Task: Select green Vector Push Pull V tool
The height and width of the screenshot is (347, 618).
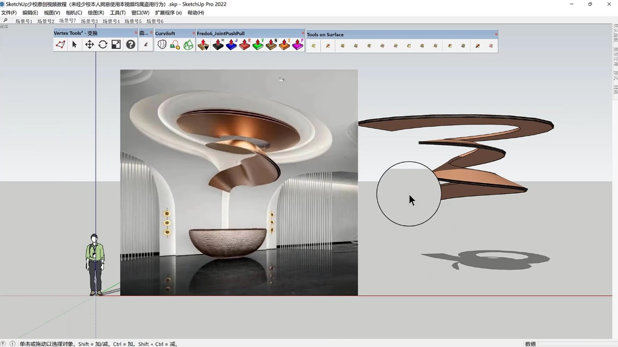Action: 258,45
